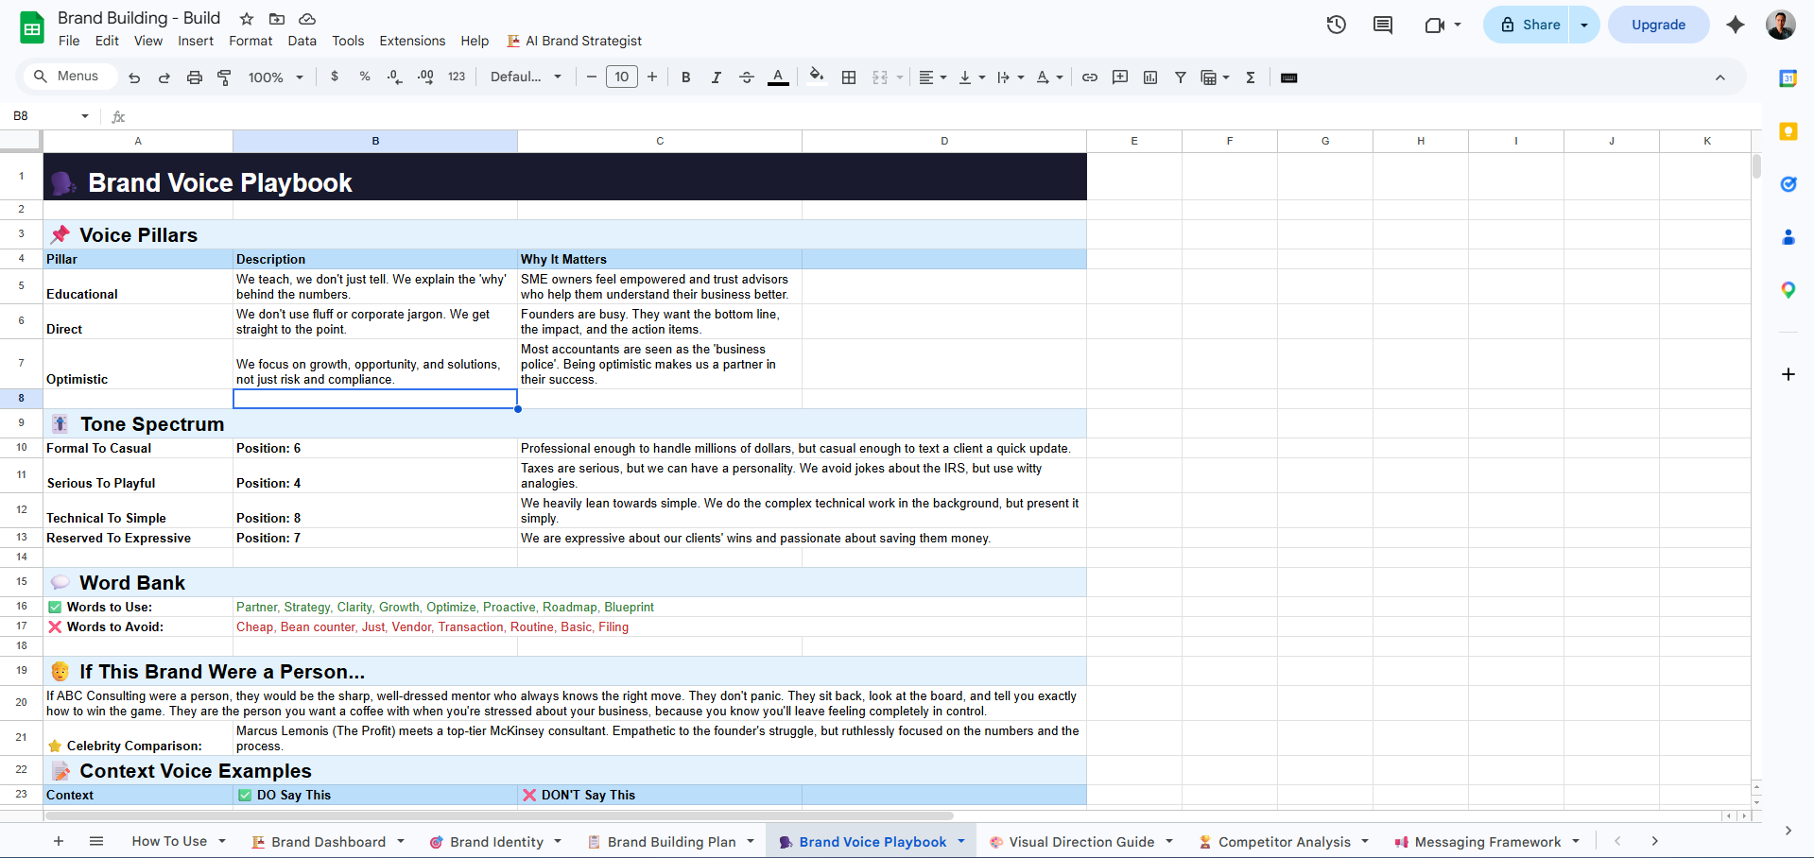
Task: Open text rotation dropdown
Action: [1049, 77]
